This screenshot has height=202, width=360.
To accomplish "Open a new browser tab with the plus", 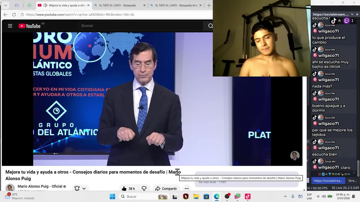I will pyautogui.click(x=209, y=5).
